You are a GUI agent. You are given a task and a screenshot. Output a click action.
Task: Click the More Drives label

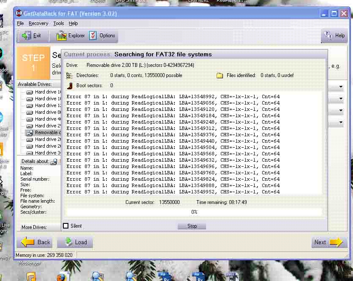coord(34,227)
